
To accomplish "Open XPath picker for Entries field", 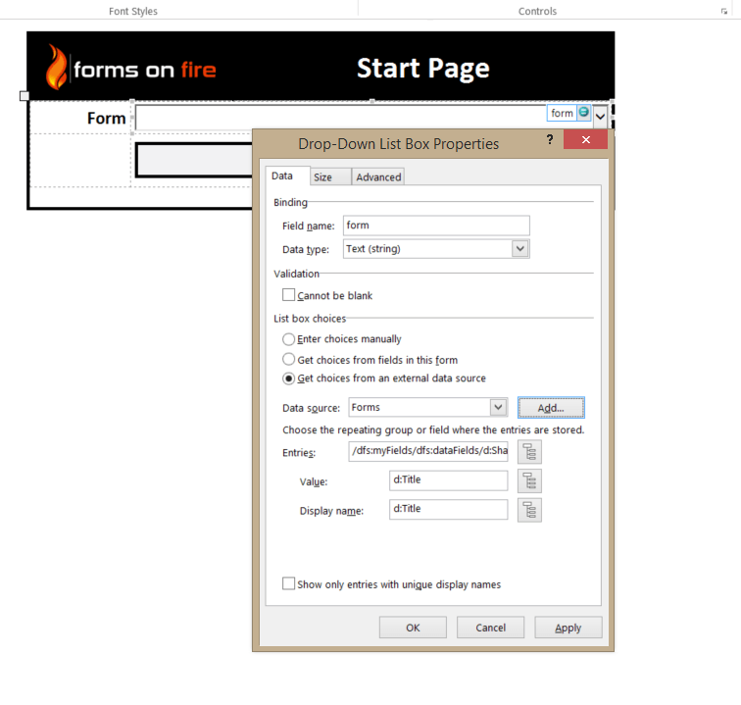I will (529, 452).
